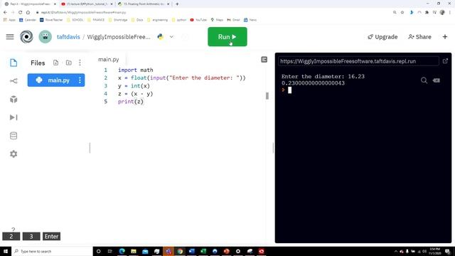This screenshot has width=455, height=256.
Task: Switch to the Floating Point Arithmetic tab
Action: pos(144,4)
